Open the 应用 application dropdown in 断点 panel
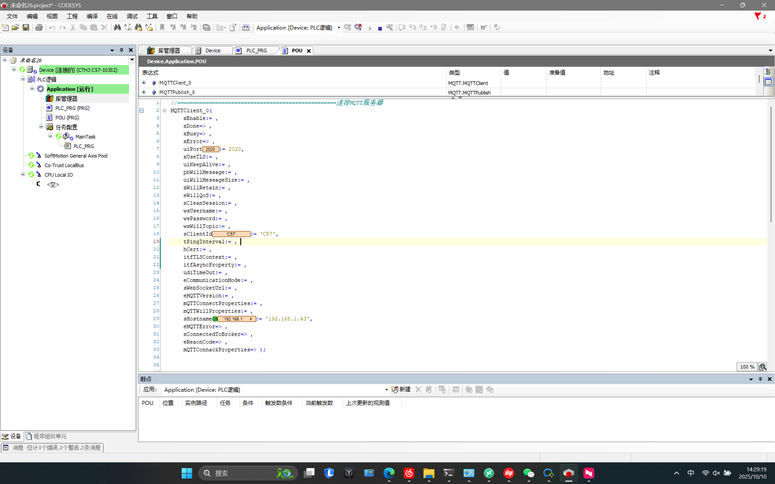Viewport: 775px width, 484px height. (387, 390)
